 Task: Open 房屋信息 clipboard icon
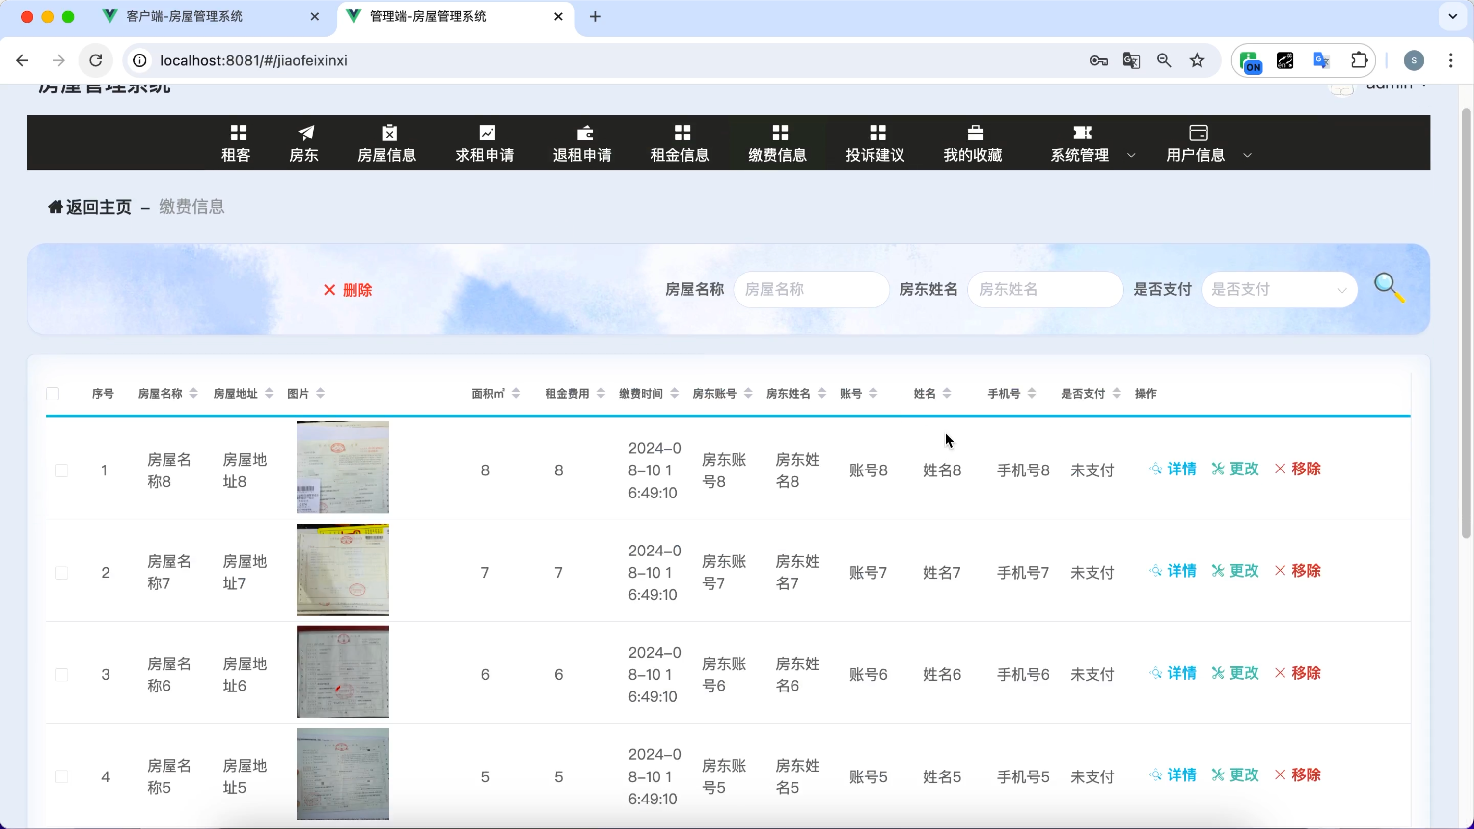click(x=389, y=133)
